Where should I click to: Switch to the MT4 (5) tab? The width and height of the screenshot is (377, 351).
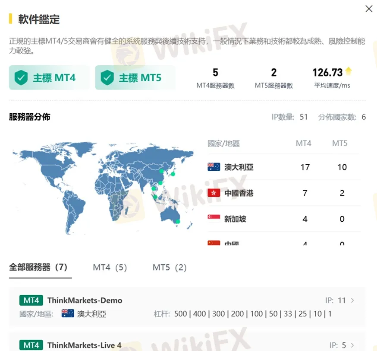tap(110, 267)
